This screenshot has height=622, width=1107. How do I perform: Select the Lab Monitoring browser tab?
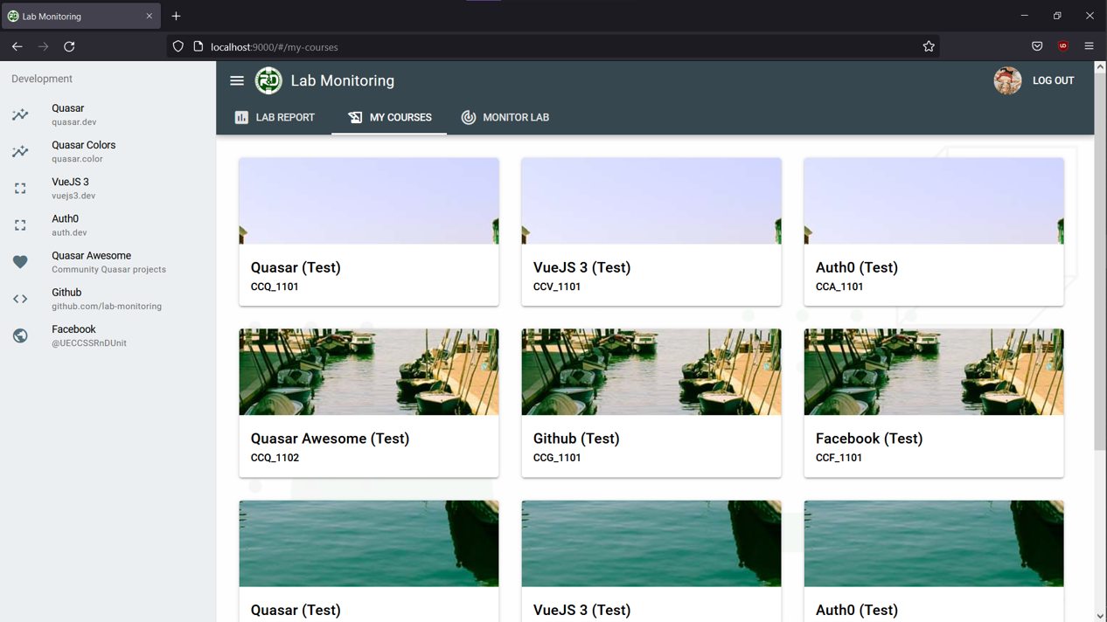click(x=80, y=16)
